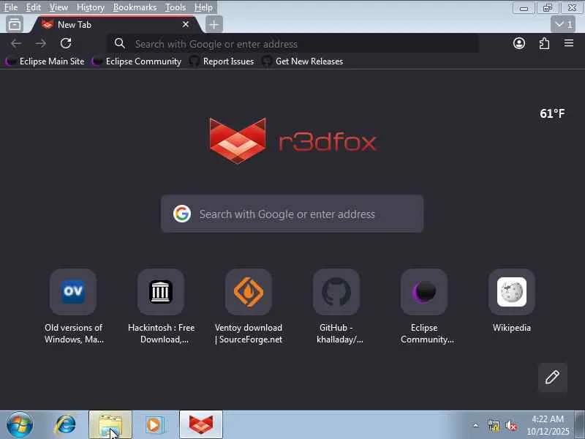The image size is (585, 439).
Task: Open the Help menu
Action: coord(203,7)
